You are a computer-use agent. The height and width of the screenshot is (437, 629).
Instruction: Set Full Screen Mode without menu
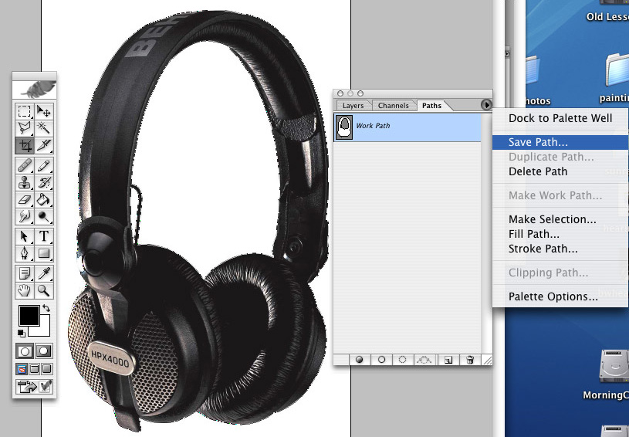point(47,369)
